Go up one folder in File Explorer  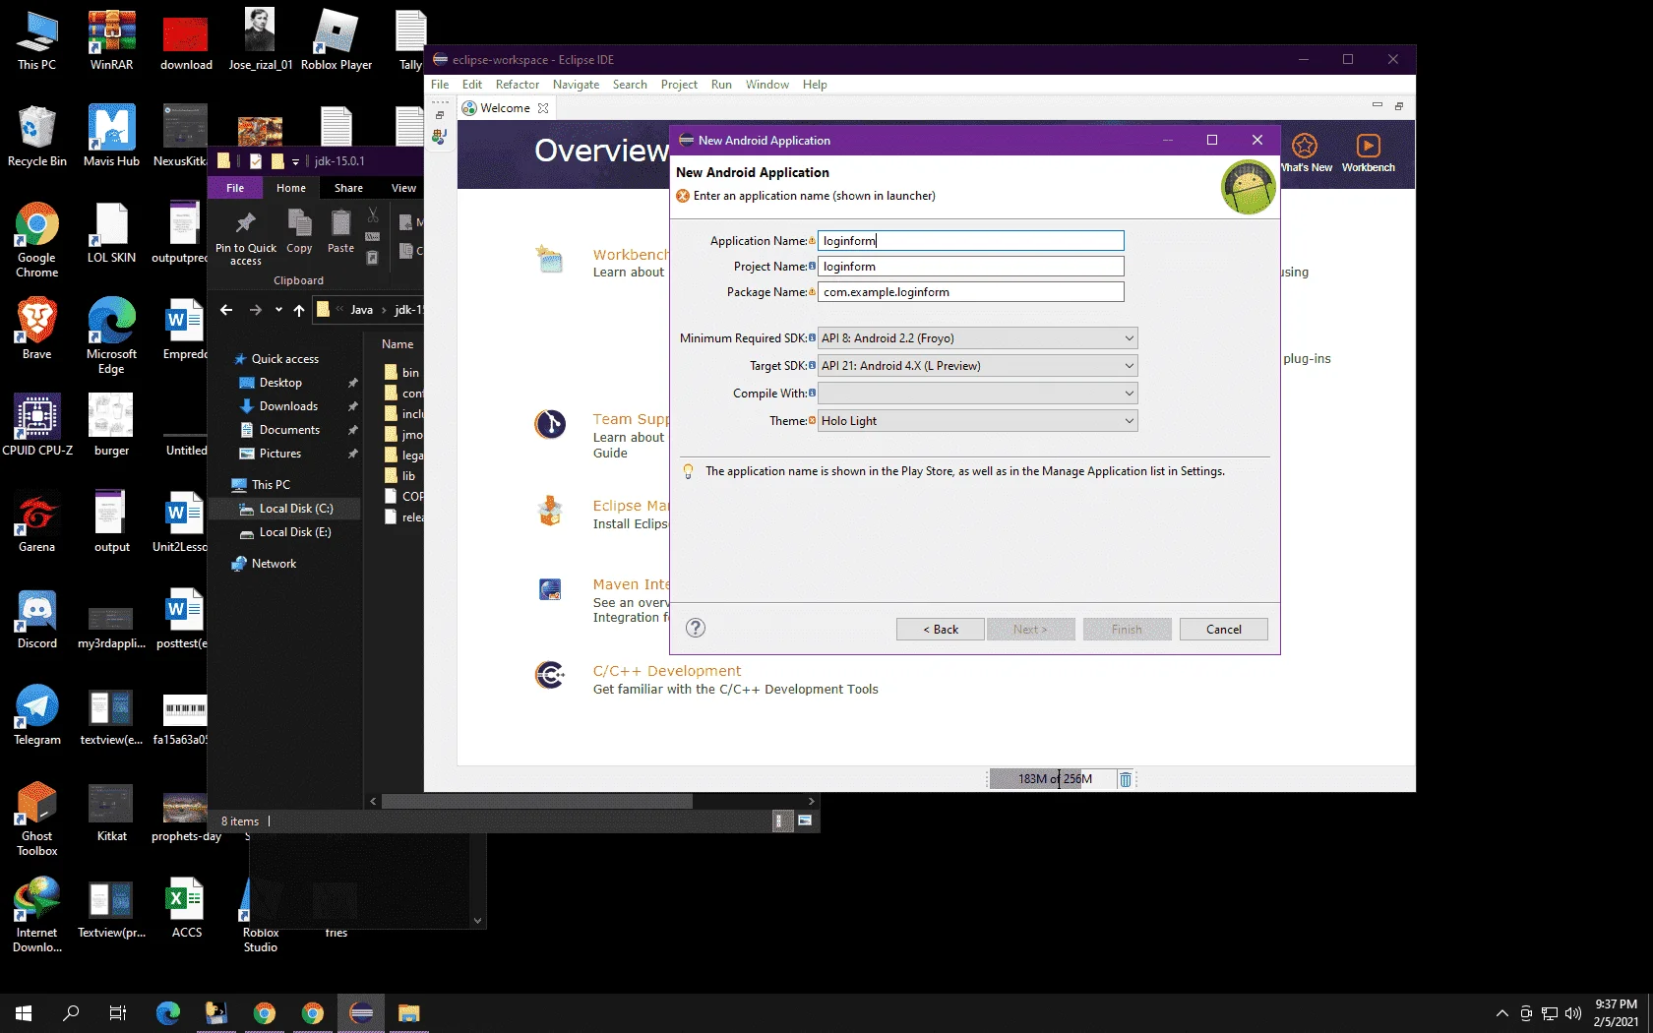point(299,310)
